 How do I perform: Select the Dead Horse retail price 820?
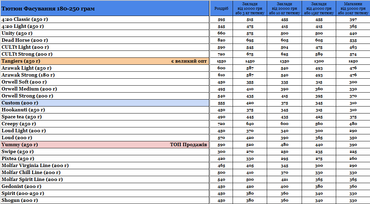click(x=221, y=40)
